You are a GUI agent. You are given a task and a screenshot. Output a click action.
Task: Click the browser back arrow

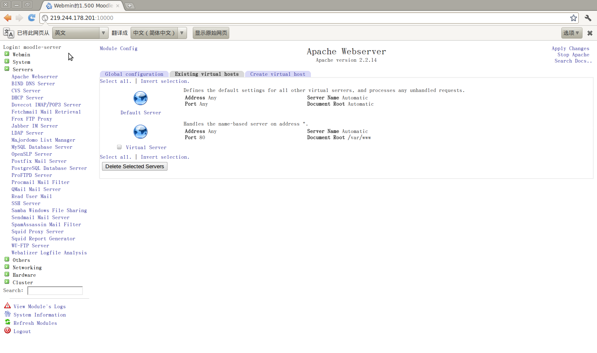tap(7, 18)
